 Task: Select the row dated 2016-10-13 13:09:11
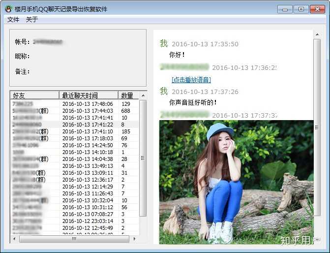pyautogui.click(x=74, y=173)
